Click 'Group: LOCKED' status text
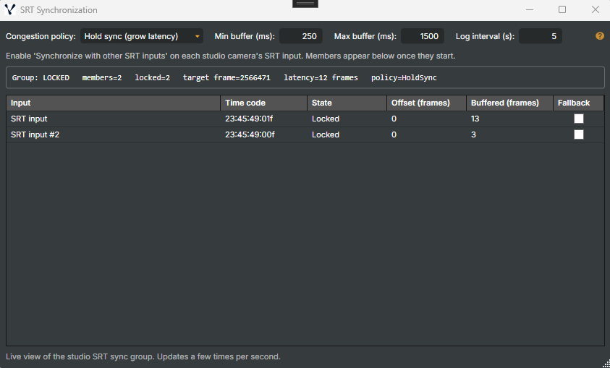The height and width of the screenshot is (368, 610). pos(41,77)
